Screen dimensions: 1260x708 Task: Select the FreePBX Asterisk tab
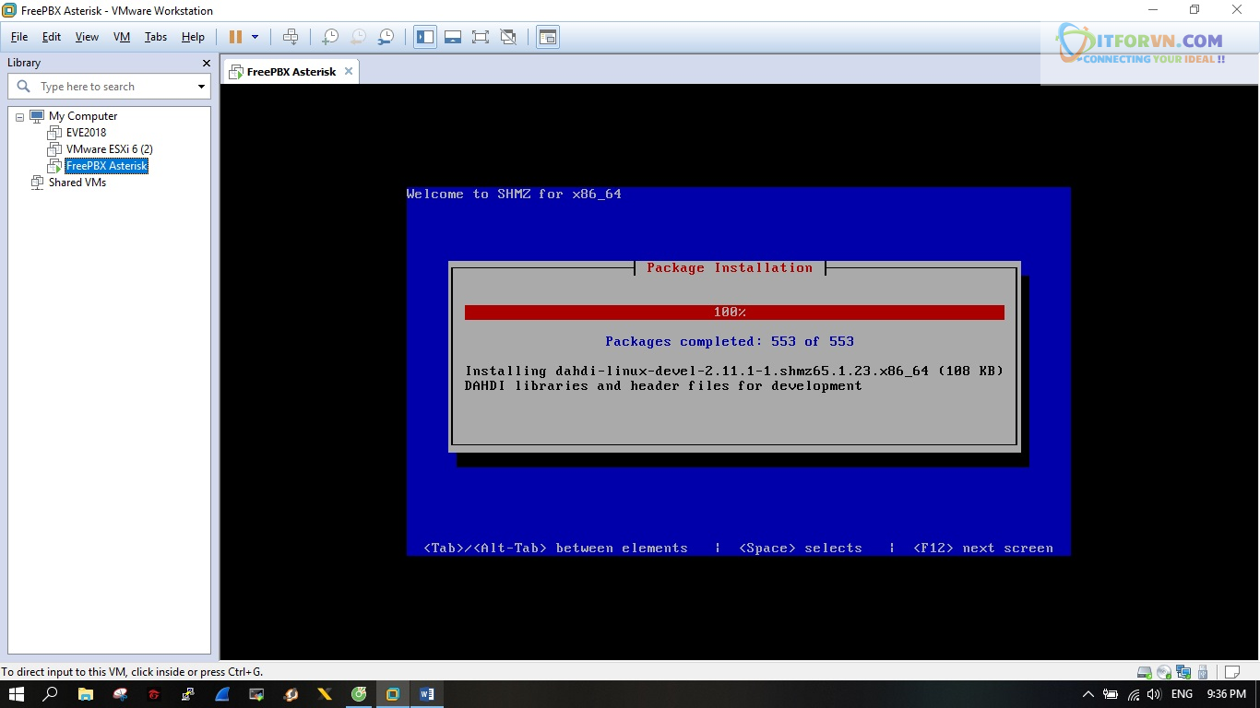[x=290, y=72]
